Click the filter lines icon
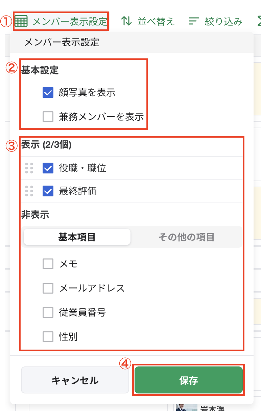This screenshot has width=261, height=411. [x=194, y=21]
